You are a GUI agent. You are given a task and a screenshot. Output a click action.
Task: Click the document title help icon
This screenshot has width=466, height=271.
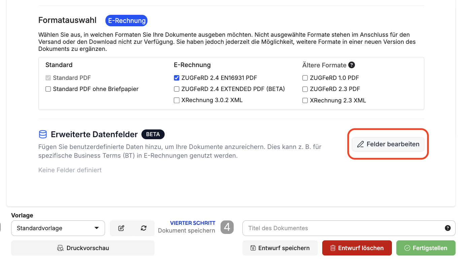[448, 228]
